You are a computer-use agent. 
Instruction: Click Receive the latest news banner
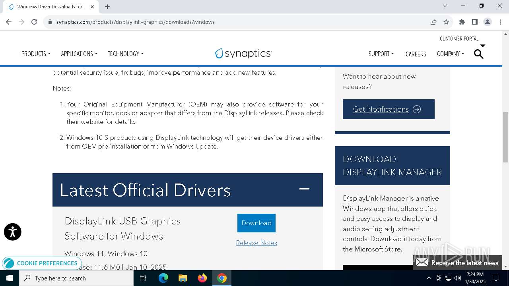coord(457,263)
